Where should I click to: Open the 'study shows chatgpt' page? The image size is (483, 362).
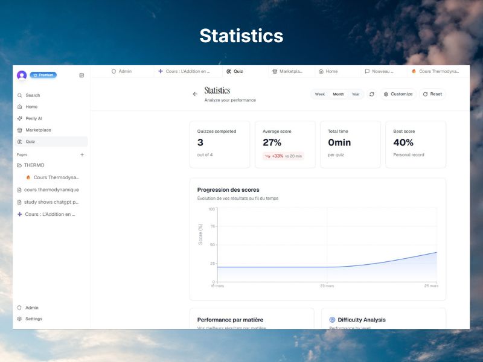tap(51, 202)
